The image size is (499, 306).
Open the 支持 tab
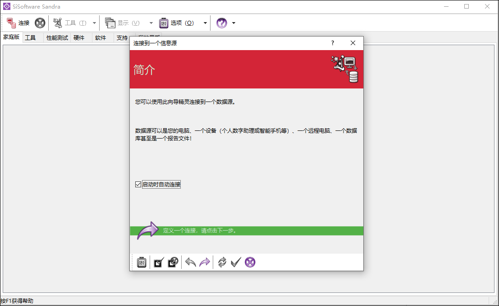click(x=122, y=38)
